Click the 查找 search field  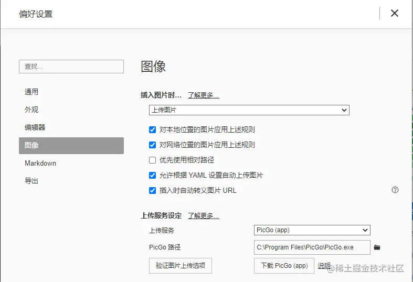click(x=71, y=67)
